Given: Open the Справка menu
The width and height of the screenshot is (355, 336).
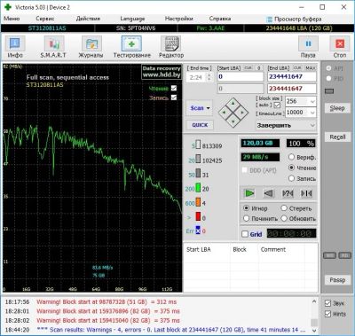Looking at the screenshot, I should coord(220,19).
